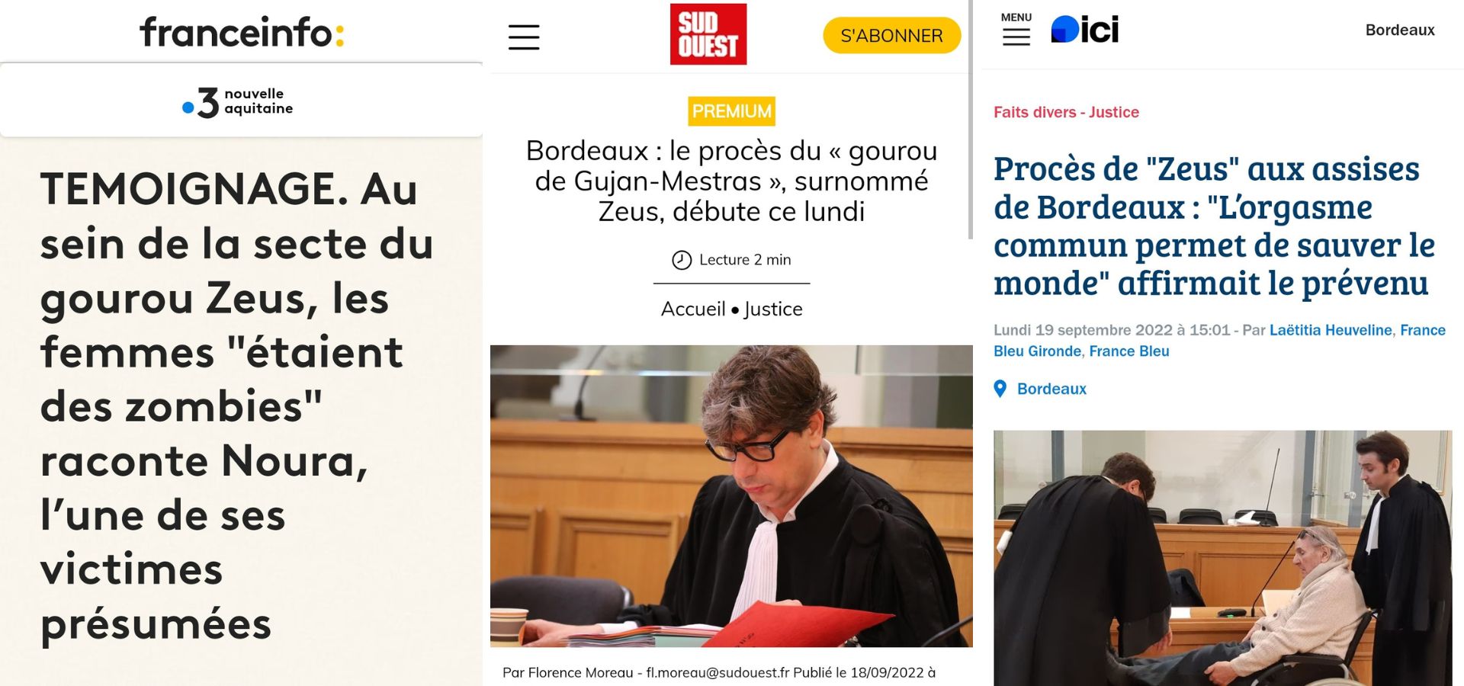Screen dimensions: 1464x686
Task: Go to Accueil breadcrumb link
Action: coord(693,309)
